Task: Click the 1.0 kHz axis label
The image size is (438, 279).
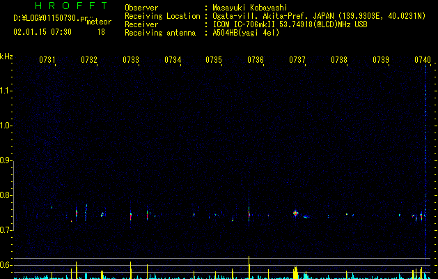Action: pyautogui.click(x=6, y=126)
